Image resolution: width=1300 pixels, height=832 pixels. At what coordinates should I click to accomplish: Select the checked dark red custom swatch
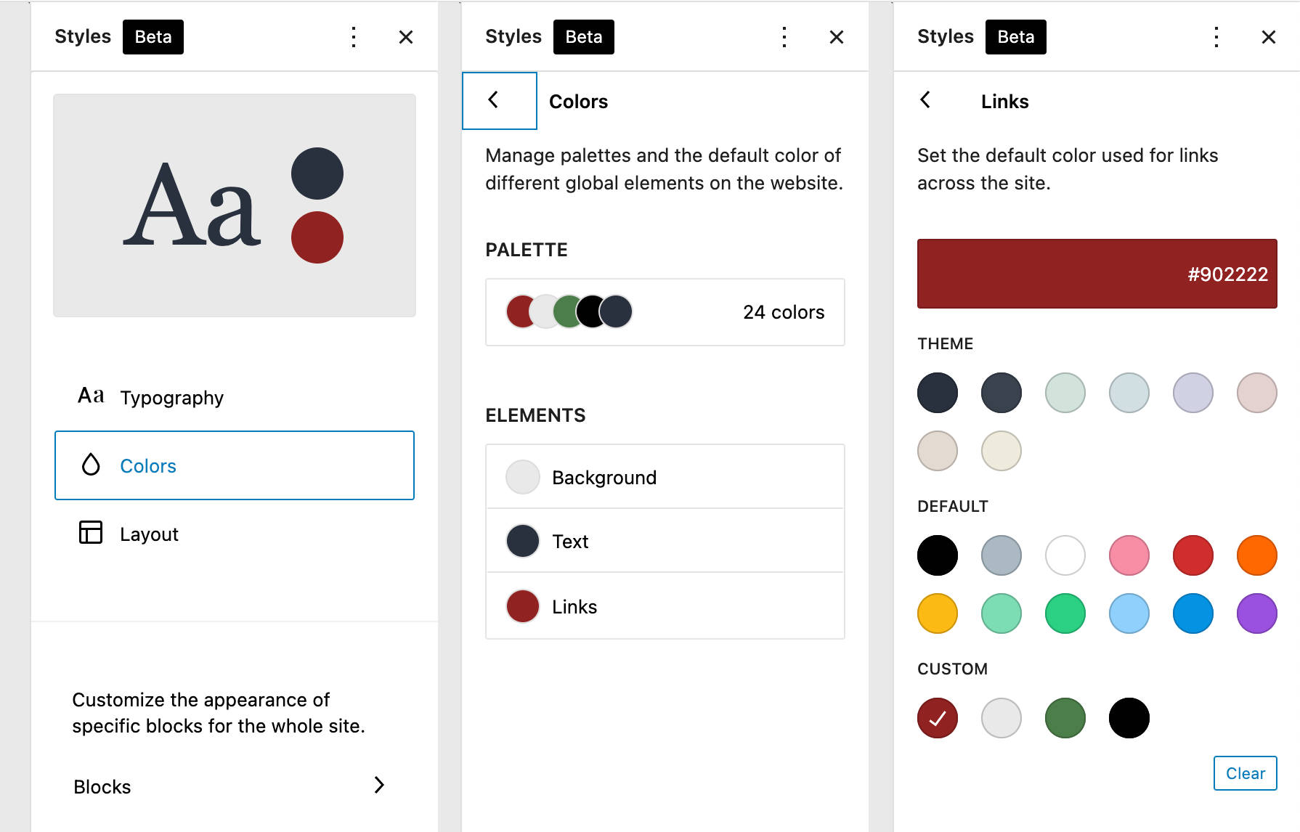pos(937,718)
